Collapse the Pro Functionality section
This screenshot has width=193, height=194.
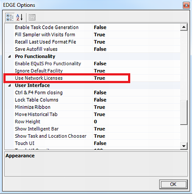pyautogui.click(x=9, y=57)
